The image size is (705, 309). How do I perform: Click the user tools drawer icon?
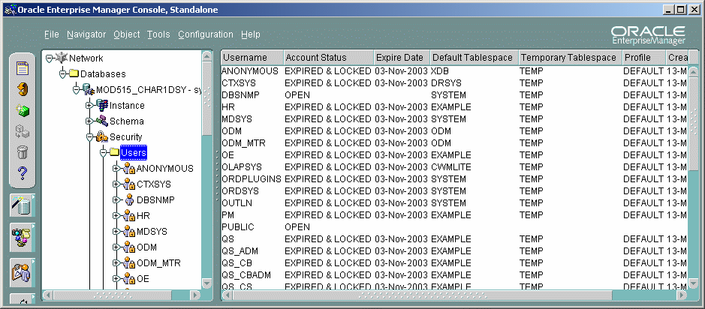[22, 272]
